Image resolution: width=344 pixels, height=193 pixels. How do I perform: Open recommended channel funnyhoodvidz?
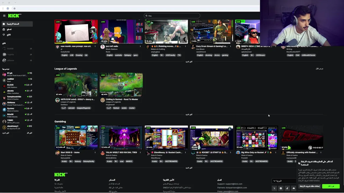[x=17, y=98]
